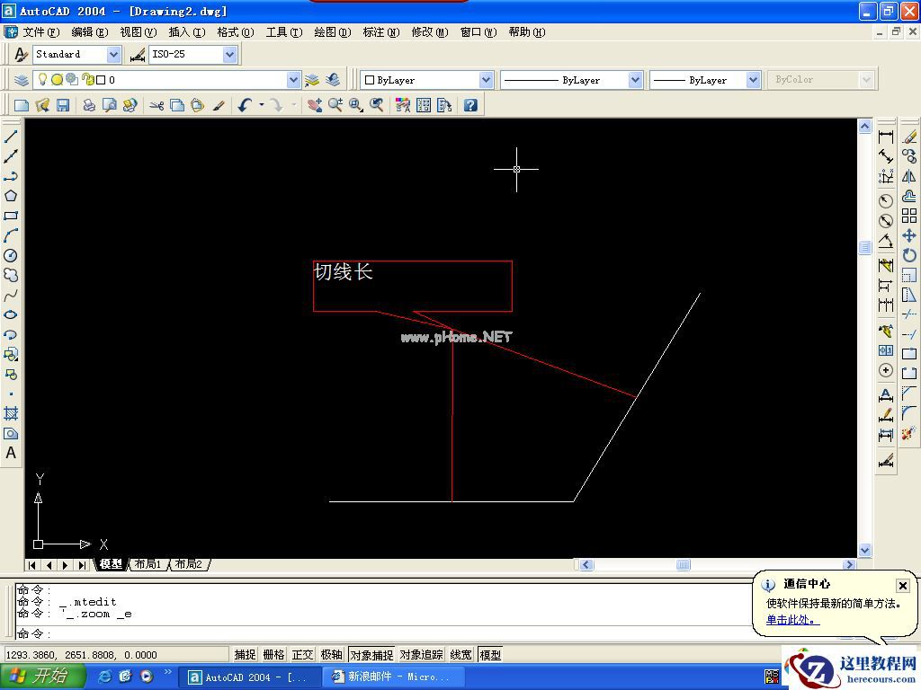Open the 格式 (Format) menu
The height and width of the screenshot is (690, 921).
(x=235, y=31)
